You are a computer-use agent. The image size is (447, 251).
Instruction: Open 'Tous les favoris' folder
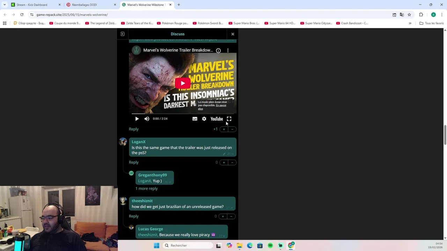[x=432, y=23]
